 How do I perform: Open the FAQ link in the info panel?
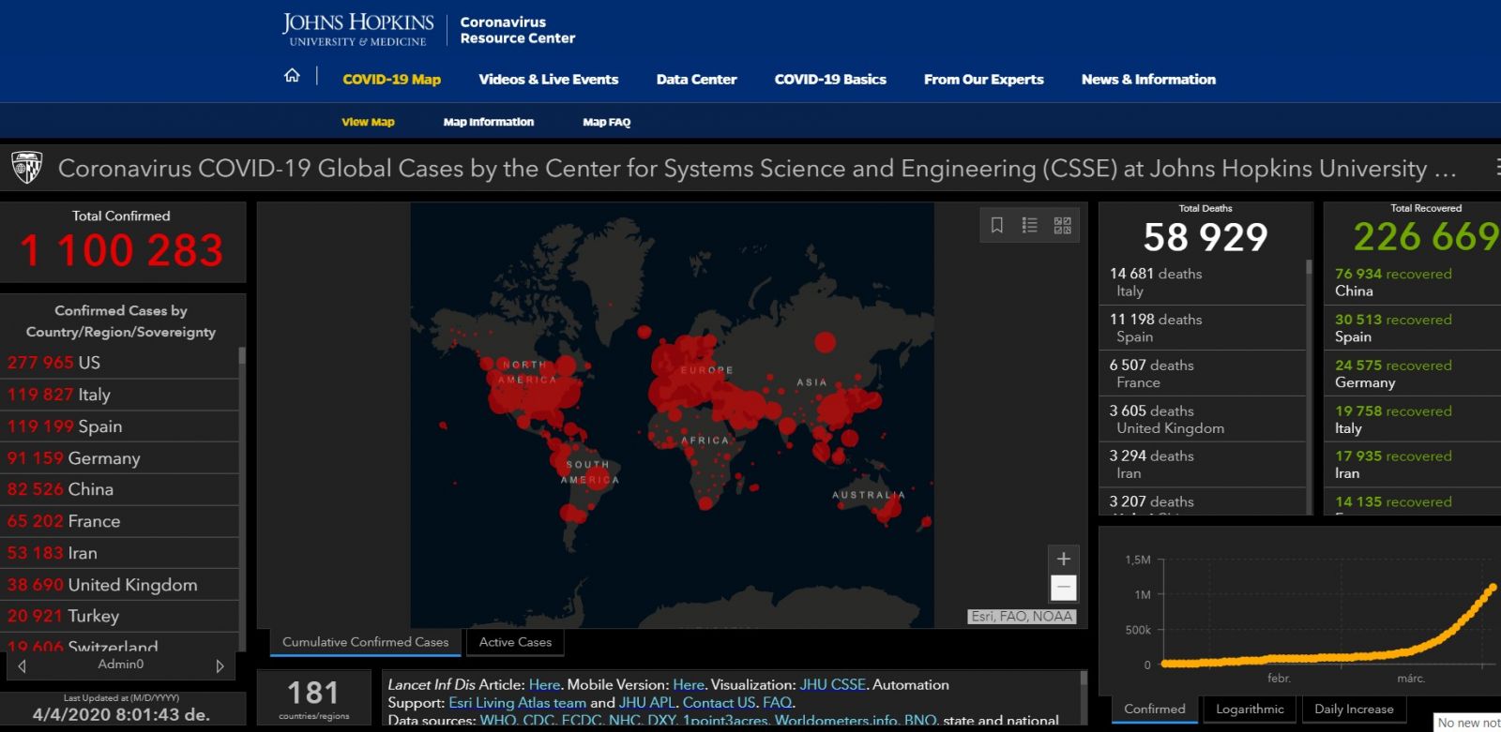point(777,703)
